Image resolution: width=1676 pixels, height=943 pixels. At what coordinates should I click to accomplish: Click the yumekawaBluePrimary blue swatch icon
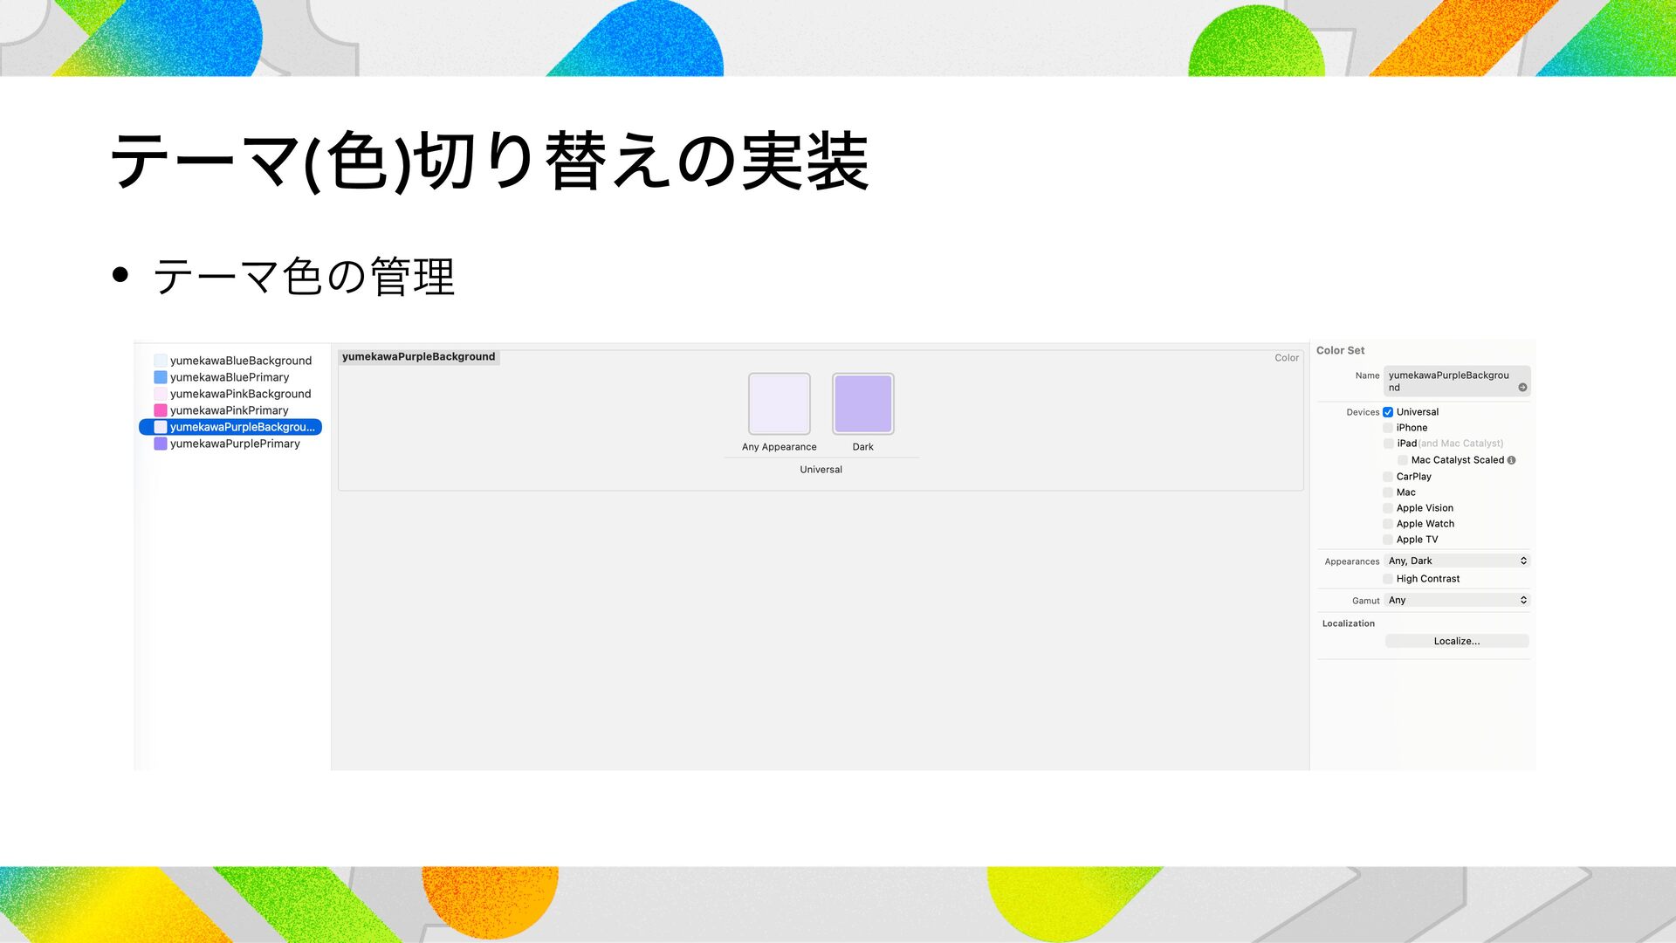pyautogui.click(x=161, y=377)
